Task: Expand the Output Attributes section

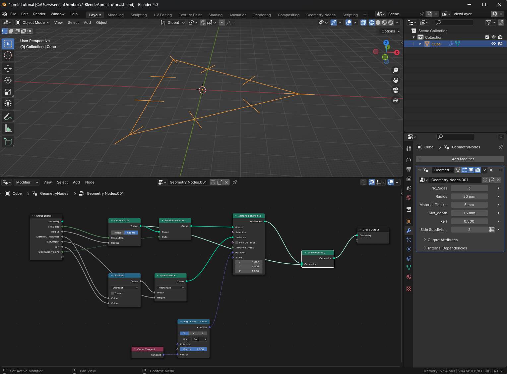Action: click(442, 240)
